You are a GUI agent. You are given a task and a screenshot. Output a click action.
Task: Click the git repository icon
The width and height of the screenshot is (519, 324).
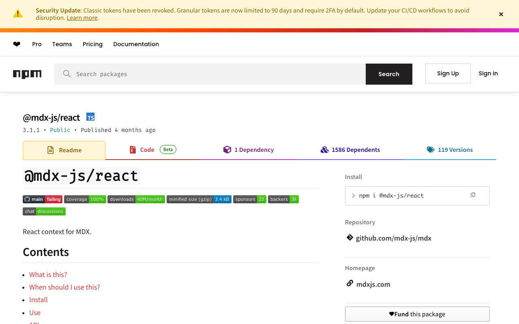coord(350,238)
